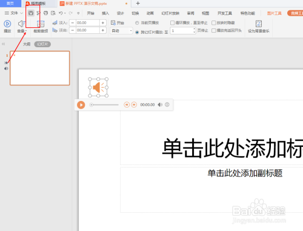This screenshot has width=303, height=231.
Task: Increase the 淡入 fade-in value with plus
Action: click(x=103, y=23)
